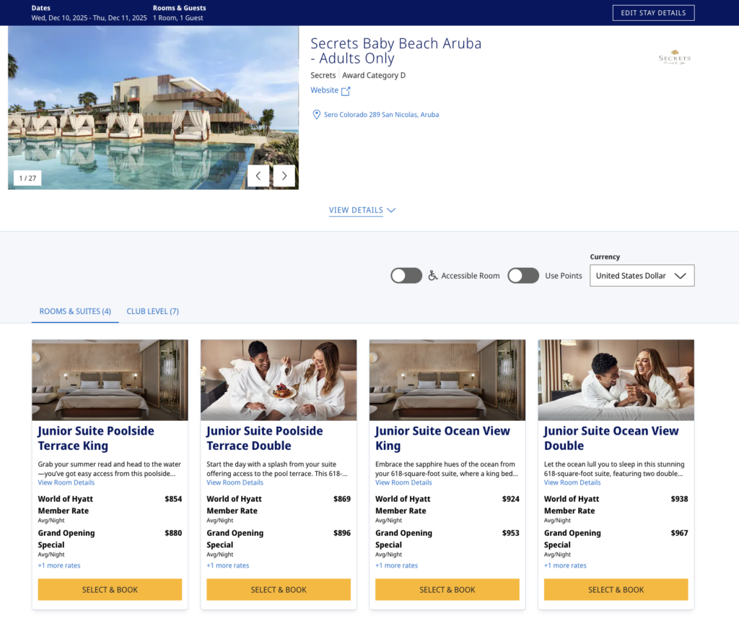Select & Book Junior Suite Poolside Terrace King
Viewport: 739px width, 634px height.
[x=110, y=590]
